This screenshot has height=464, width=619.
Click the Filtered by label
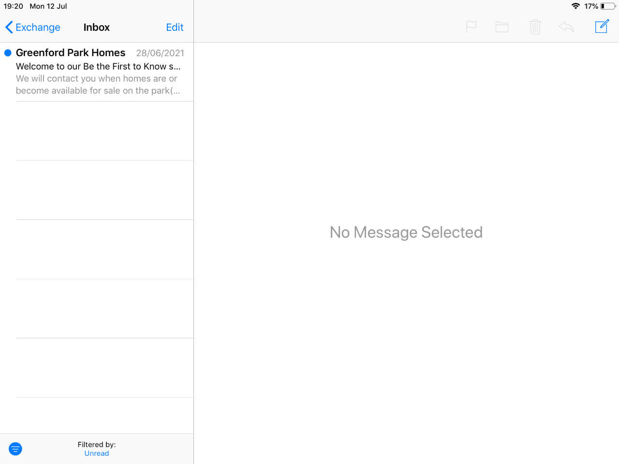97,444
